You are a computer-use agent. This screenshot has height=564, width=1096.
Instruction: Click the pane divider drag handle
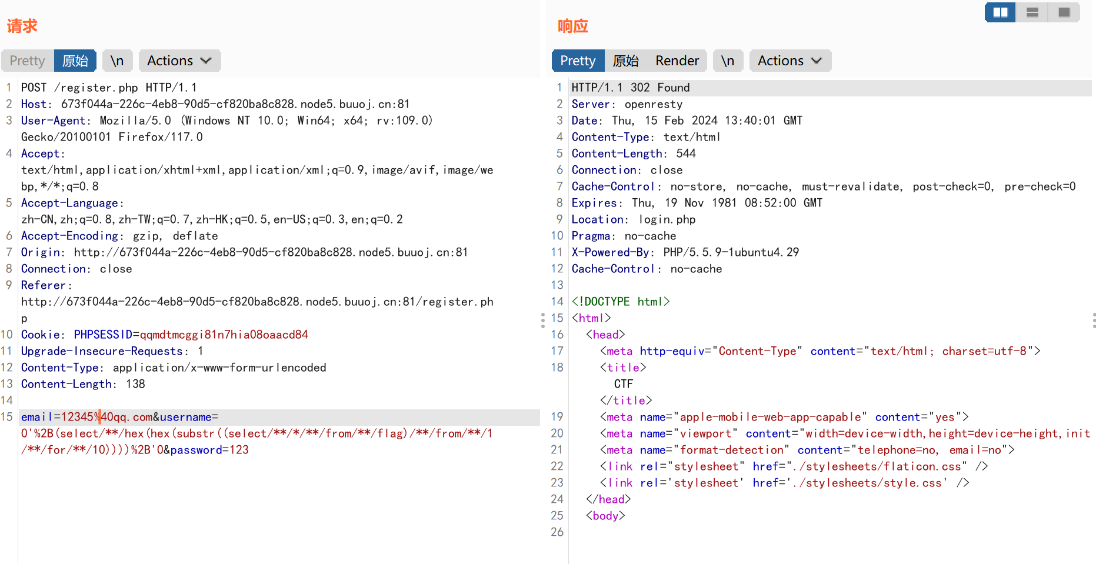tap(542, 320)
